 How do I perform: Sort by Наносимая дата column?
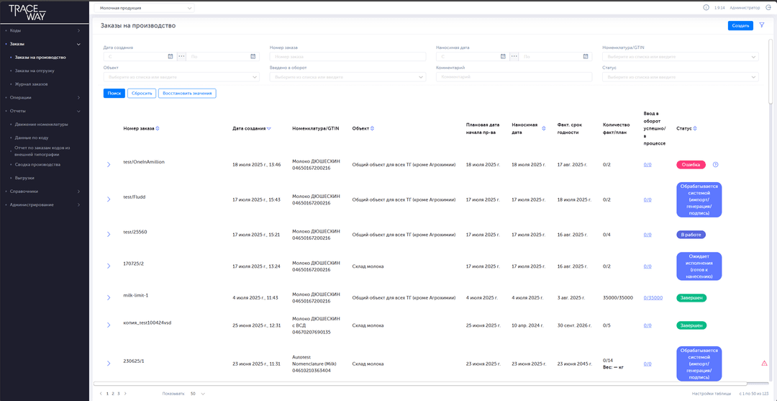(544, 128)
